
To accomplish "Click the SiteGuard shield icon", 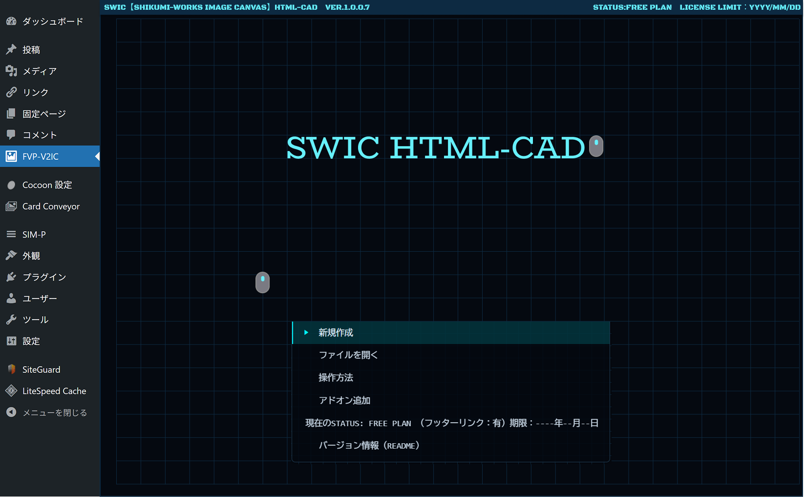I will pos(11,369).
